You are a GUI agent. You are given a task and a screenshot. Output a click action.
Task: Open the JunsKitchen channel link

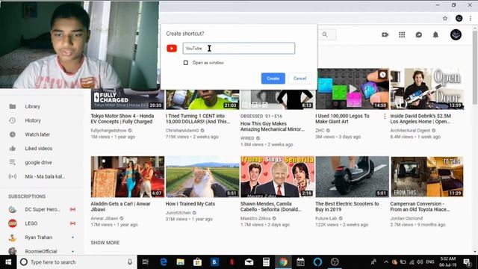[179, 213]
